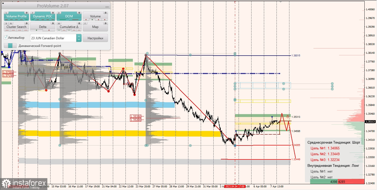377x190 pixels.
Task: Open Map gear settings icon
Action: click(105, 23)
